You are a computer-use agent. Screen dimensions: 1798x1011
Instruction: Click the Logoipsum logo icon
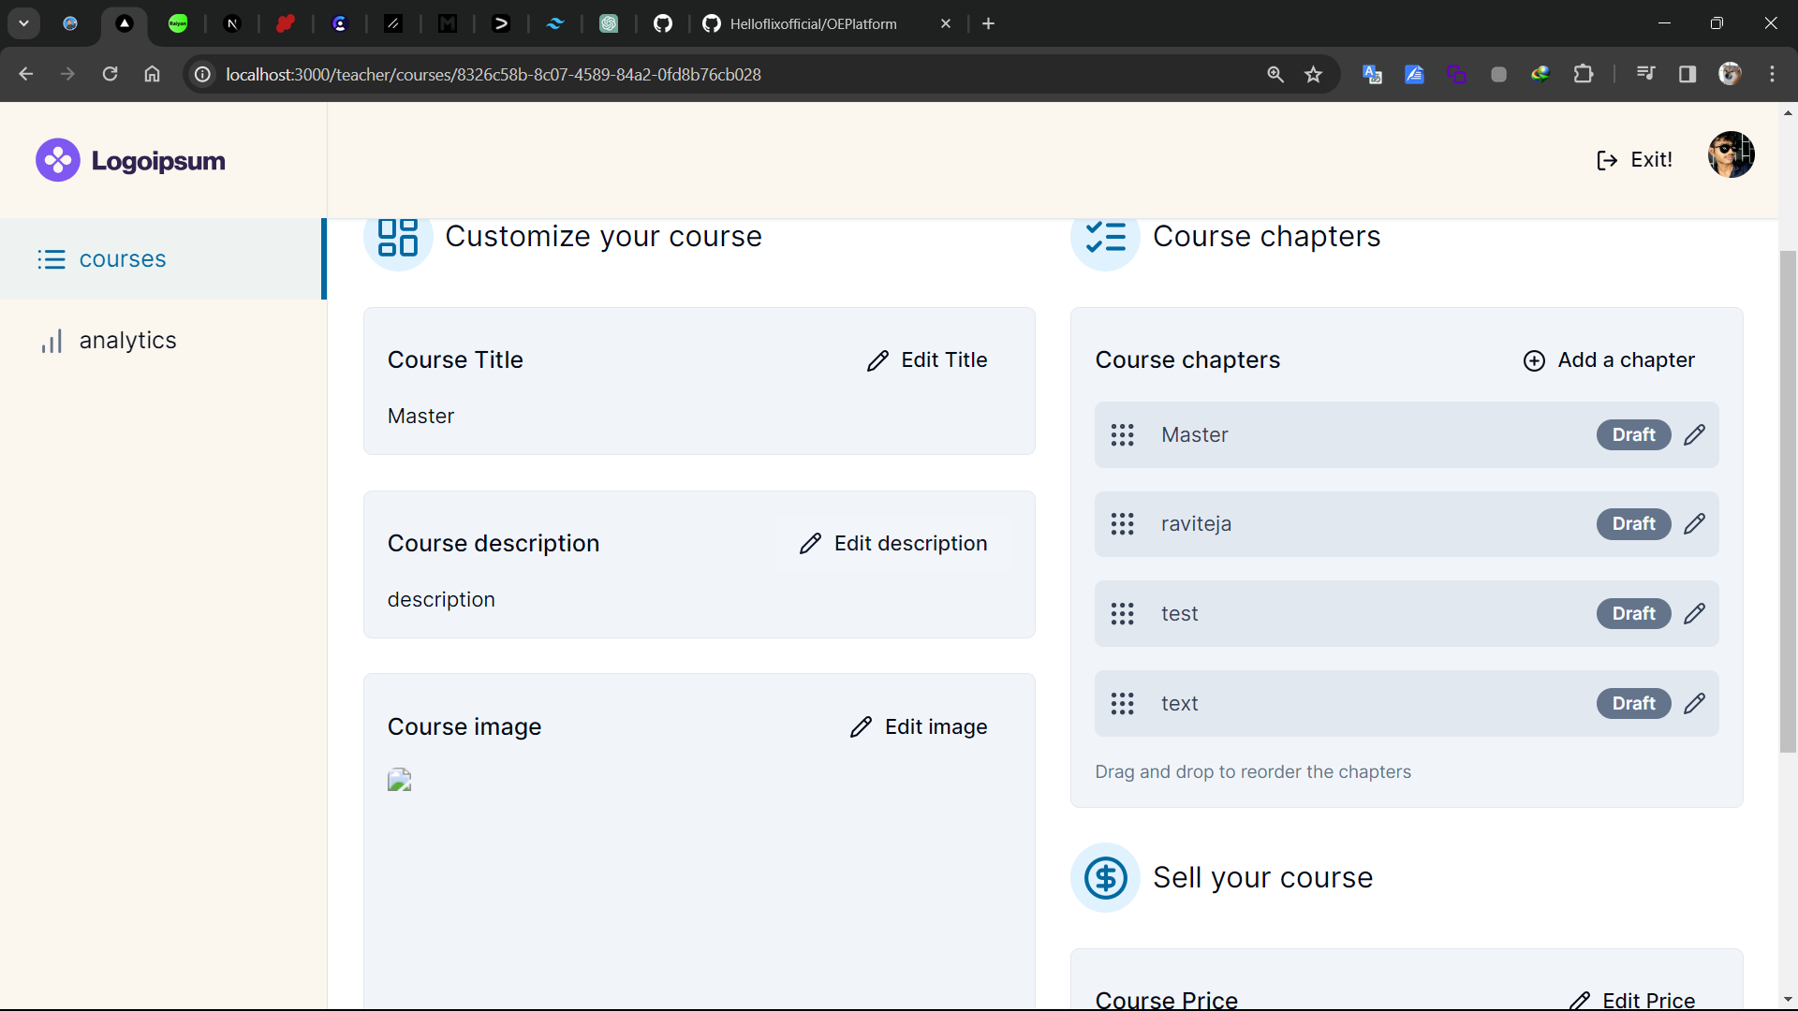pos(58,160)
